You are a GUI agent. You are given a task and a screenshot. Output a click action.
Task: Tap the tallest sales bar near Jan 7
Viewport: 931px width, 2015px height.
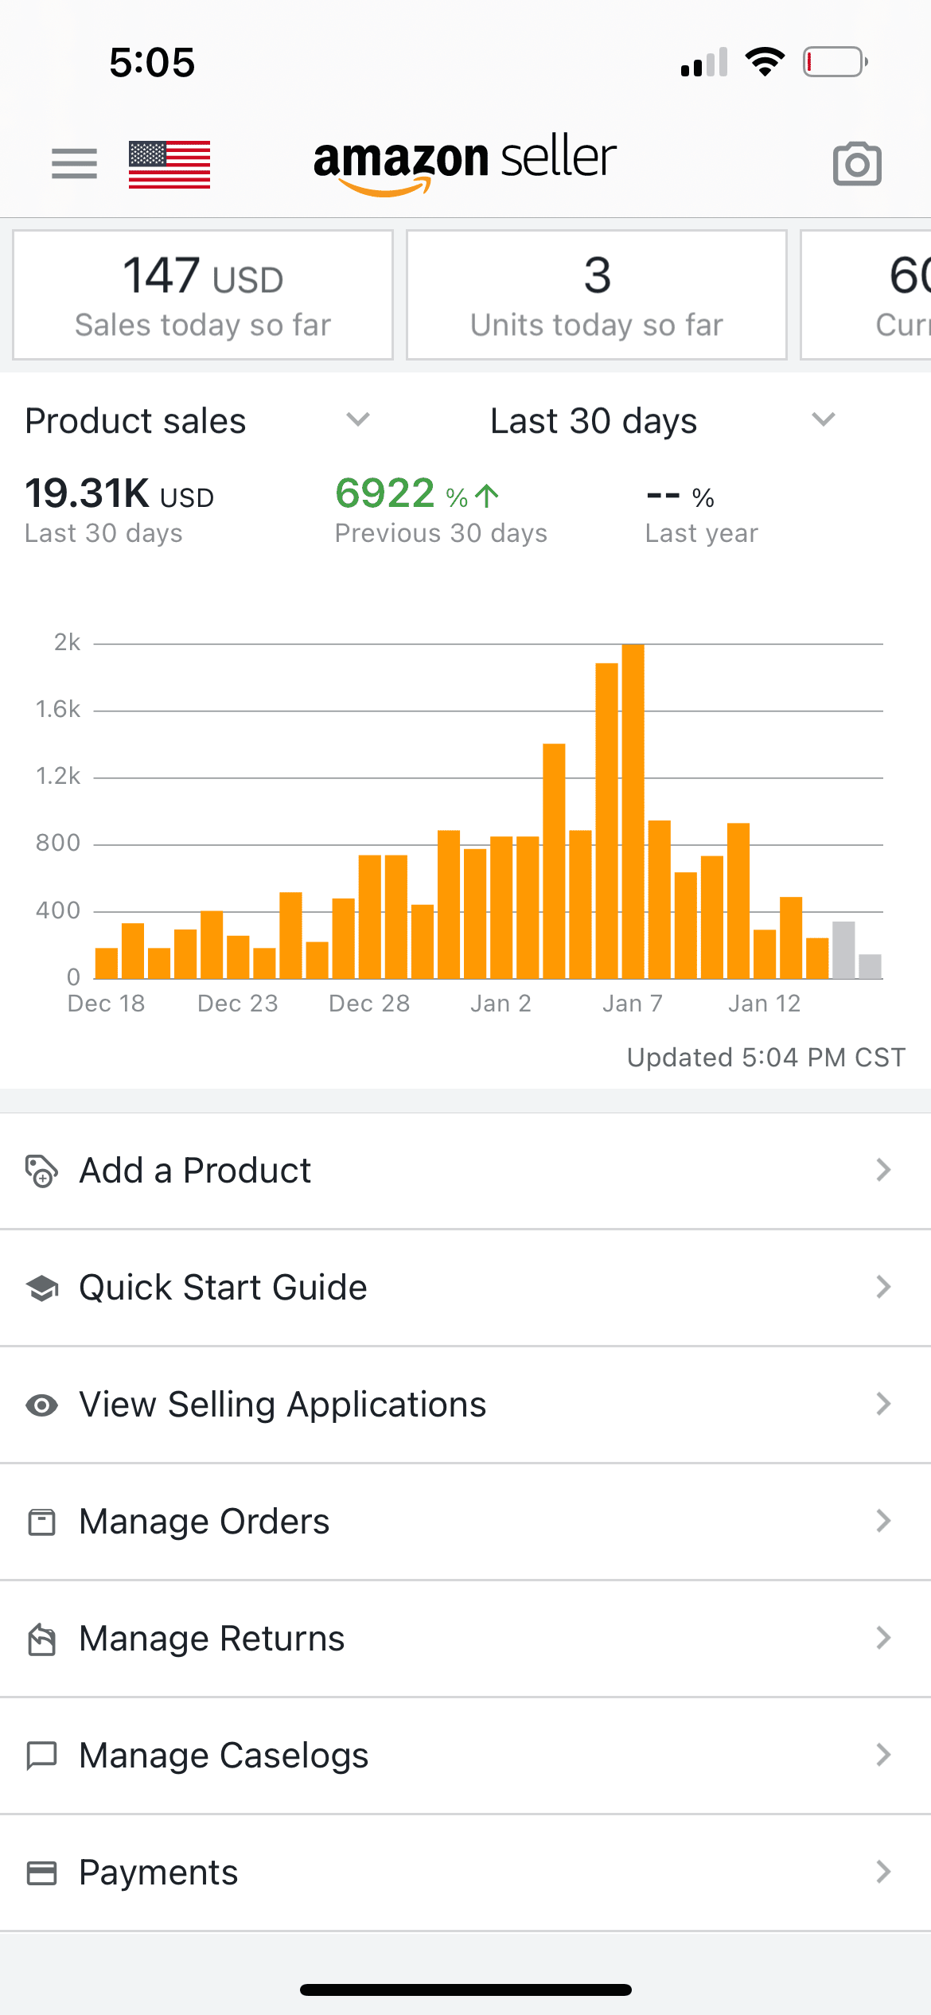[x=633, y=812]
